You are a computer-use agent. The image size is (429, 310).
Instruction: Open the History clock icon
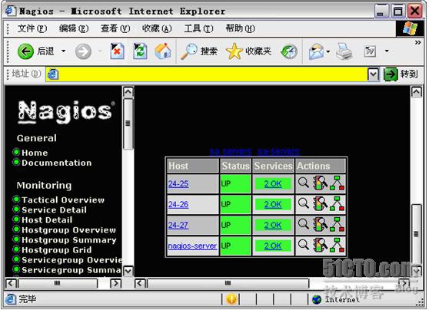pyautogui.click(x=289, y=51)
